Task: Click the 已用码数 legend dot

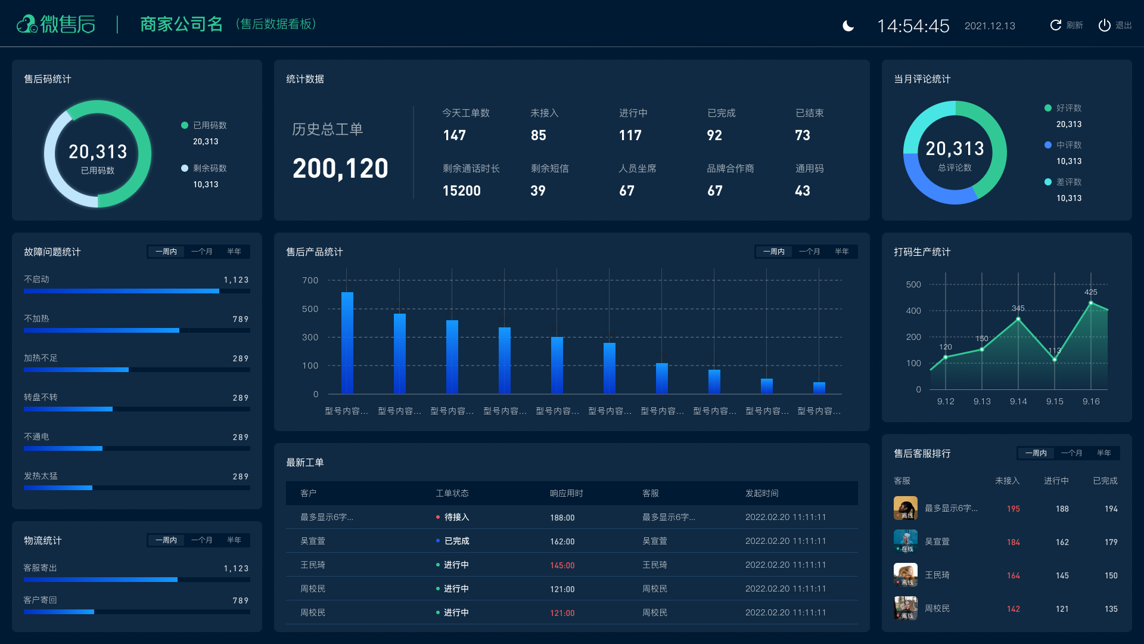Action: [185, 125]
